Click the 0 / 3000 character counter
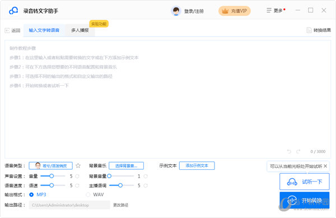The image size is (336, 218). point(318,151)
